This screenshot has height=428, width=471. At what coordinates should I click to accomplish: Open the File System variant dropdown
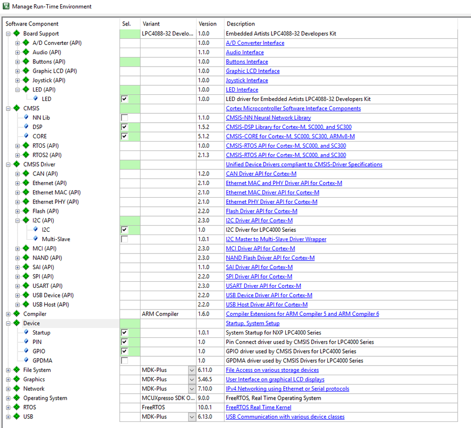(x=192, y=370)
